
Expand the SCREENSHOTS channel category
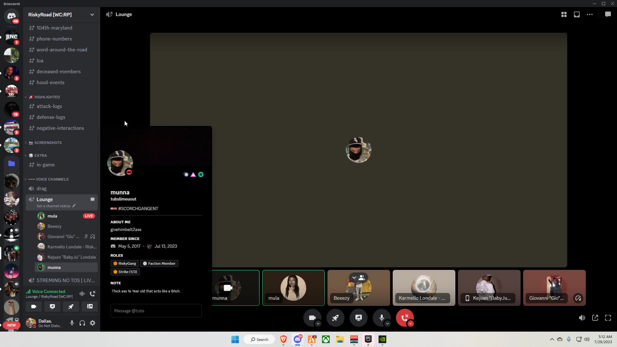48,143
